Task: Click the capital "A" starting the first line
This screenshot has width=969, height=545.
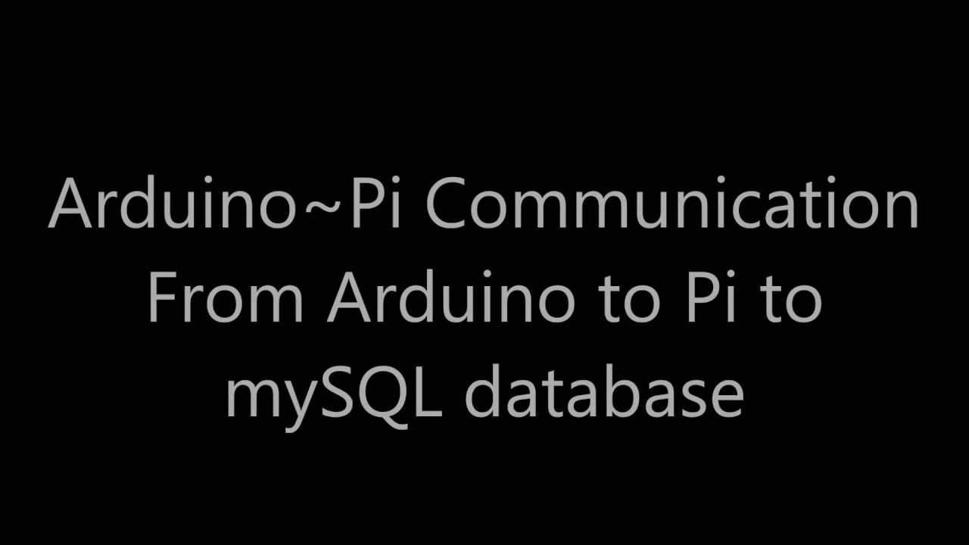Action: (70, 206)
